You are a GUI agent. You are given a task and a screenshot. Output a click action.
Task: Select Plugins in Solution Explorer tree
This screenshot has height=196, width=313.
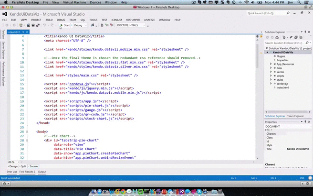281,56
